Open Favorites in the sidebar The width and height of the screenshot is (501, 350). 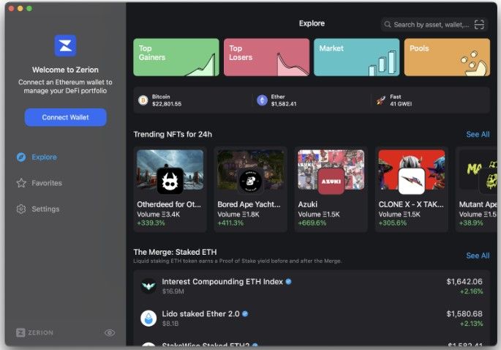(x=39, y=183)
